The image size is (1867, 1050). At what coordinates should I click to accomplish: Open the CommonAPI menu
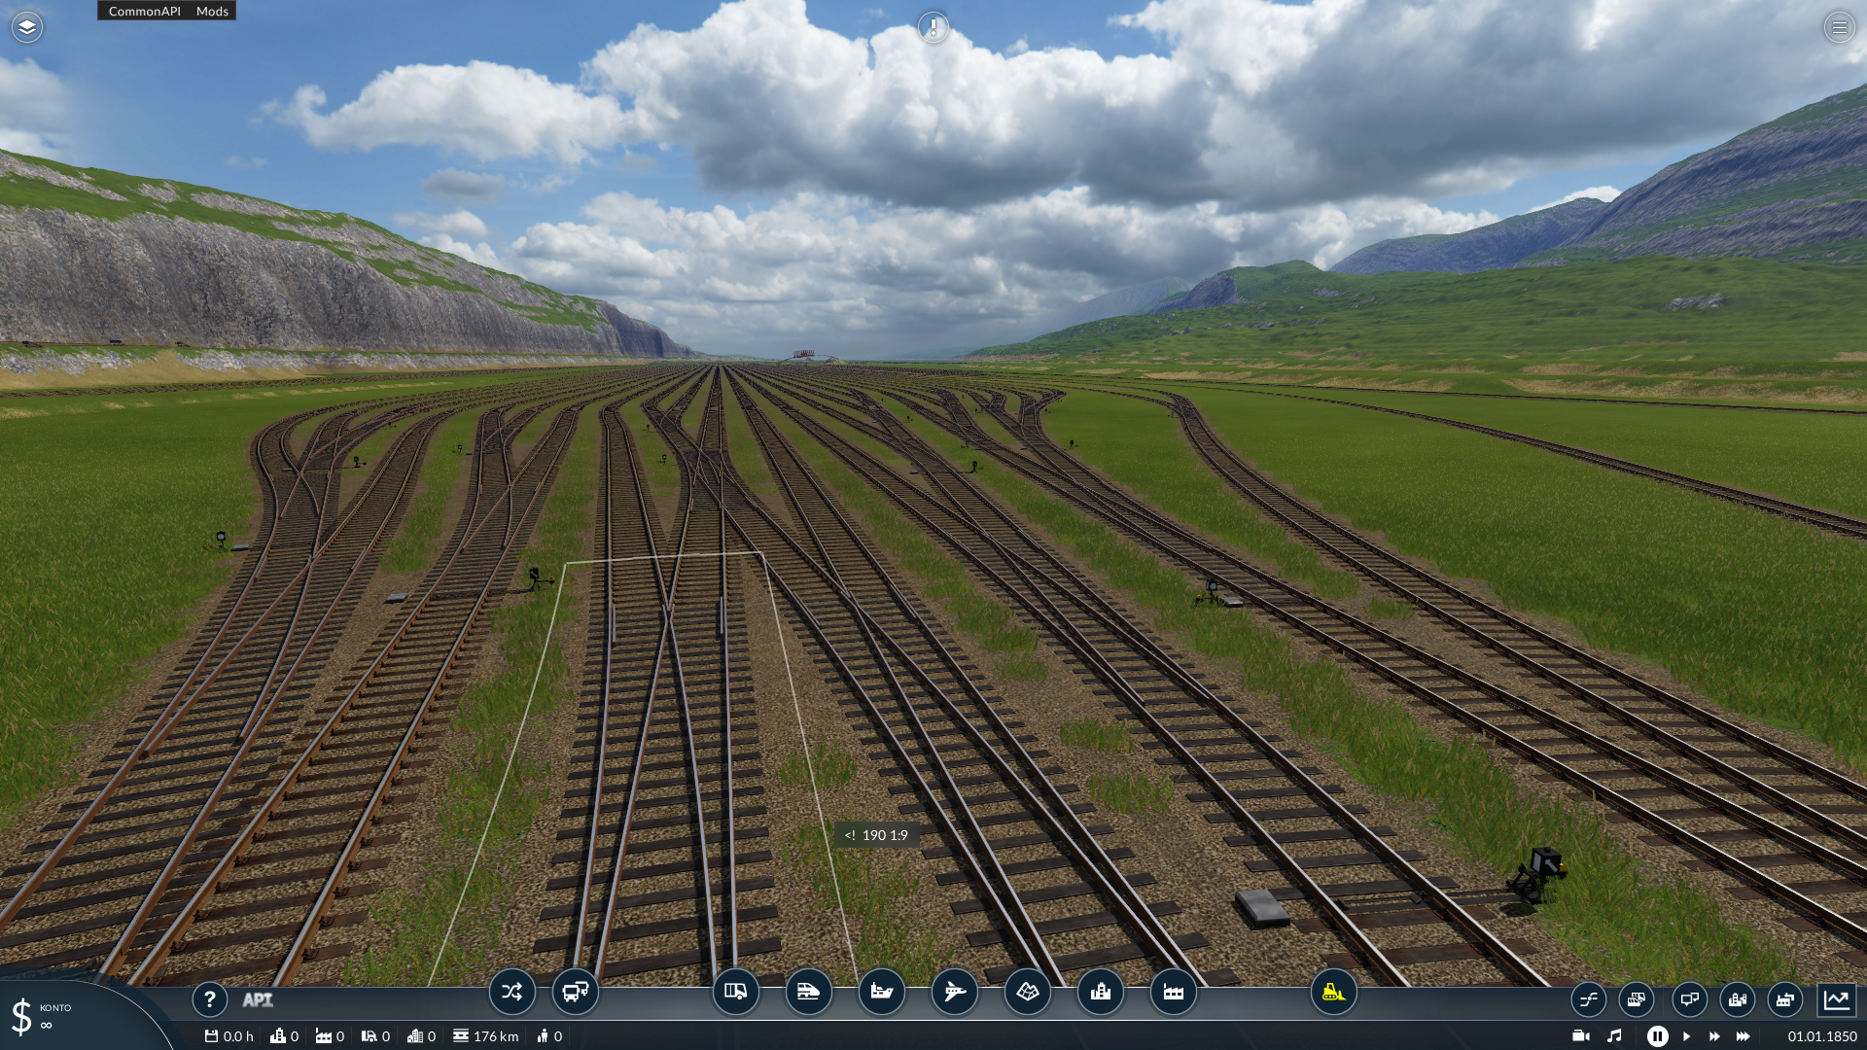point(144,12)
